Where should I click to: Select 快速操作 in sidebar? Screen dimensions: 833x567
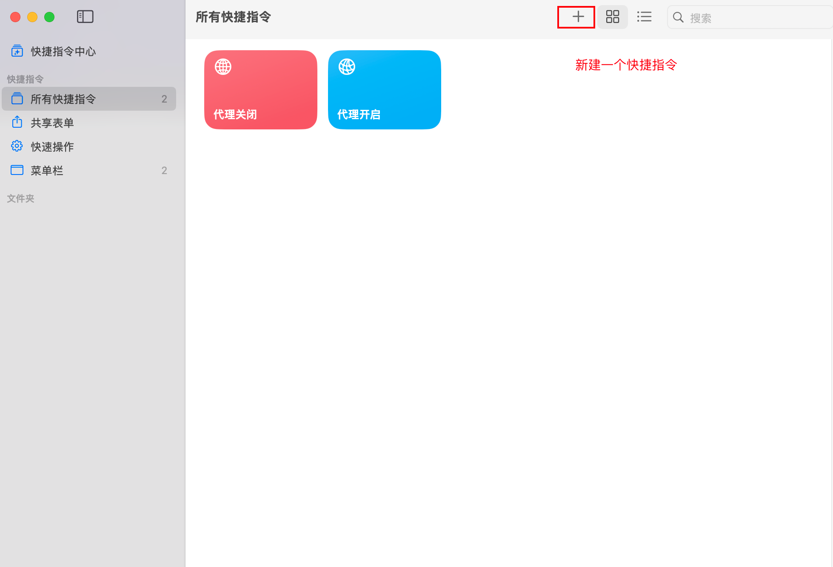point(52,147)
